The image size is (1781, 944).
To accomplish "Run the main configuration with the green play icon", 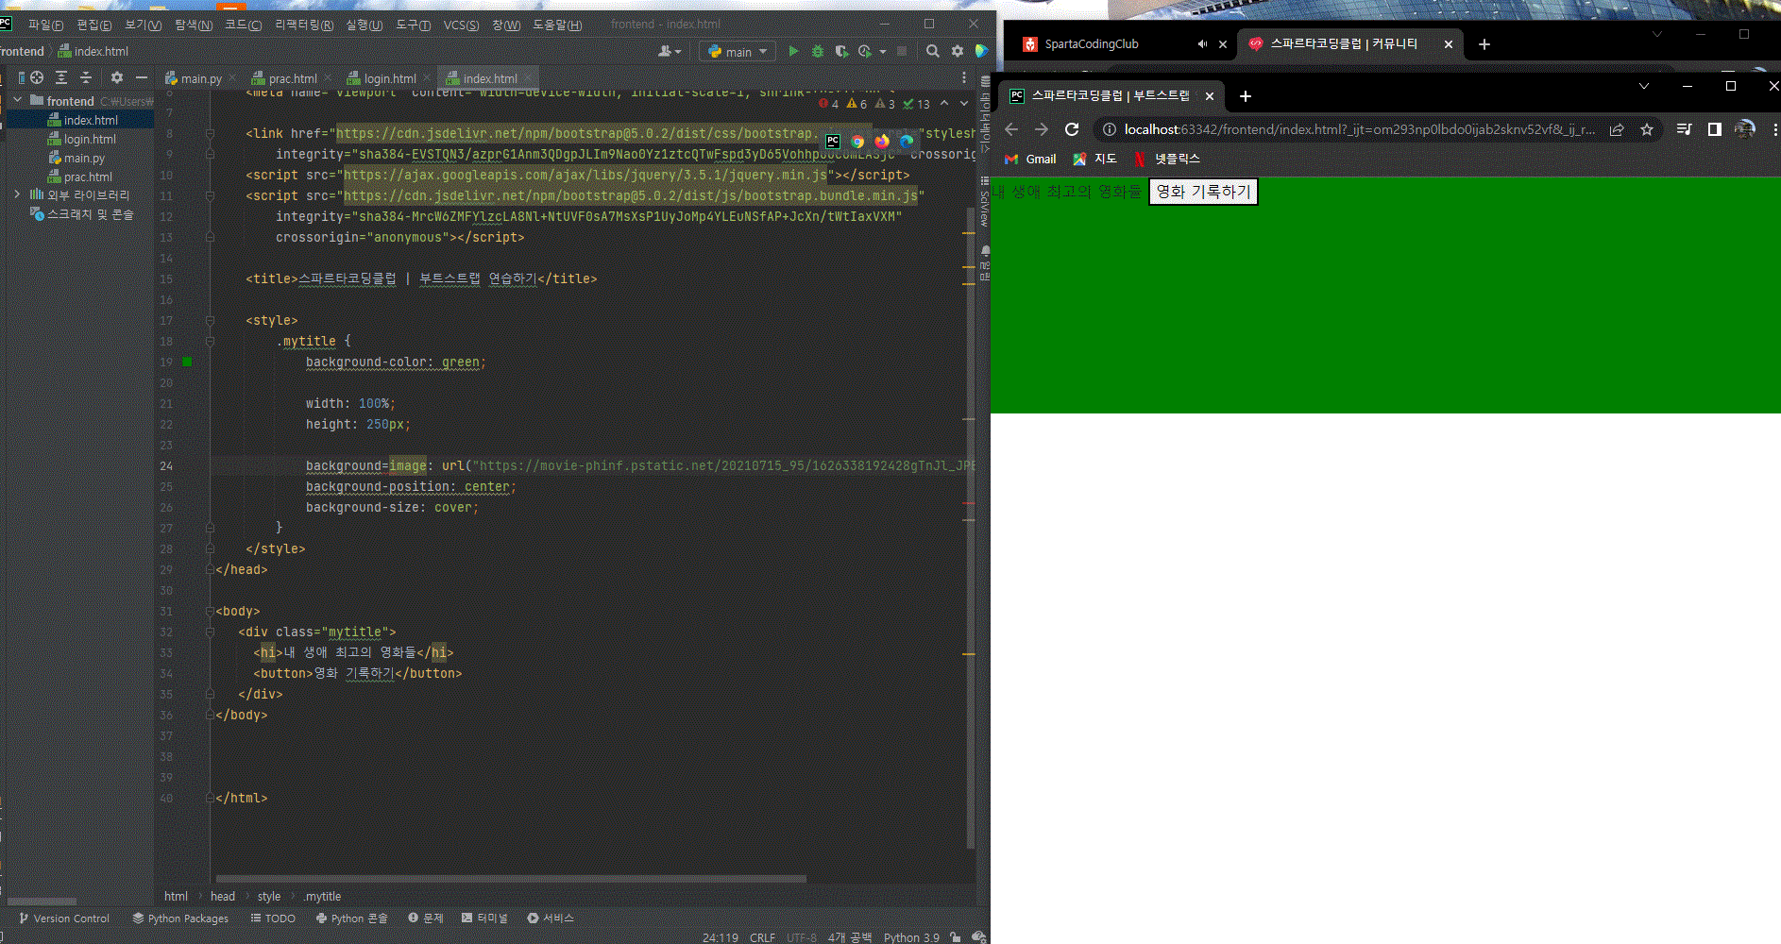I will [793, 51].
